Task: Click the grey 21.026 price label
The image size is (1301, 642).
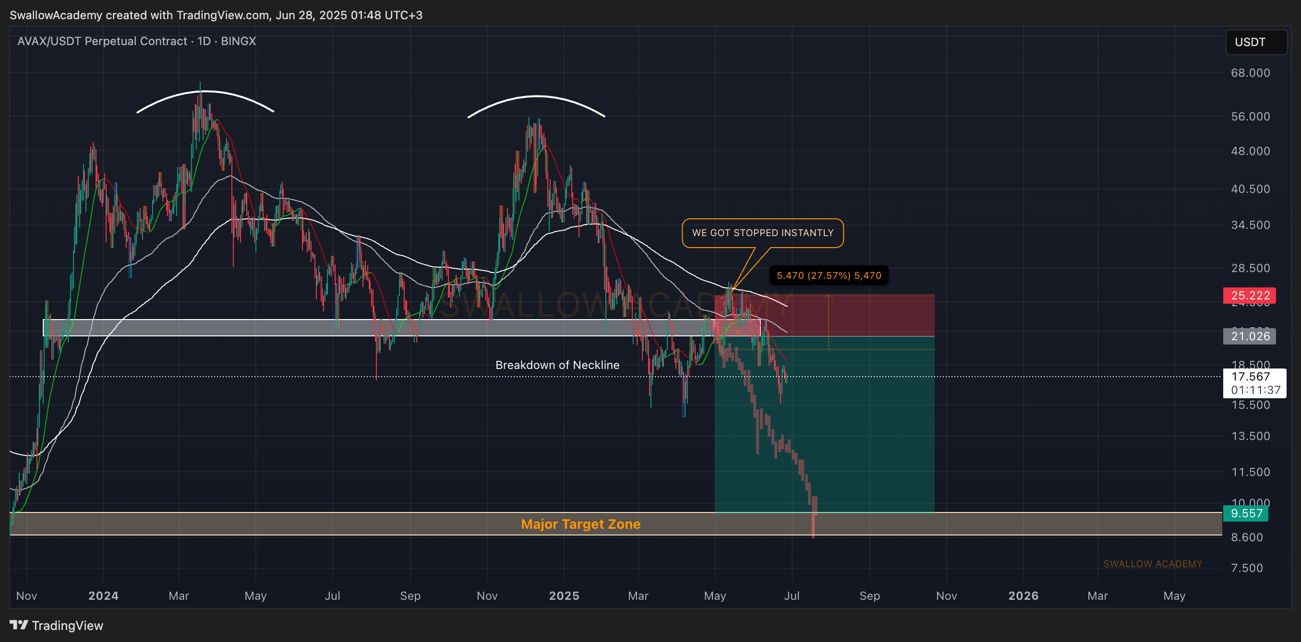Action: (x=1250, y=336)
